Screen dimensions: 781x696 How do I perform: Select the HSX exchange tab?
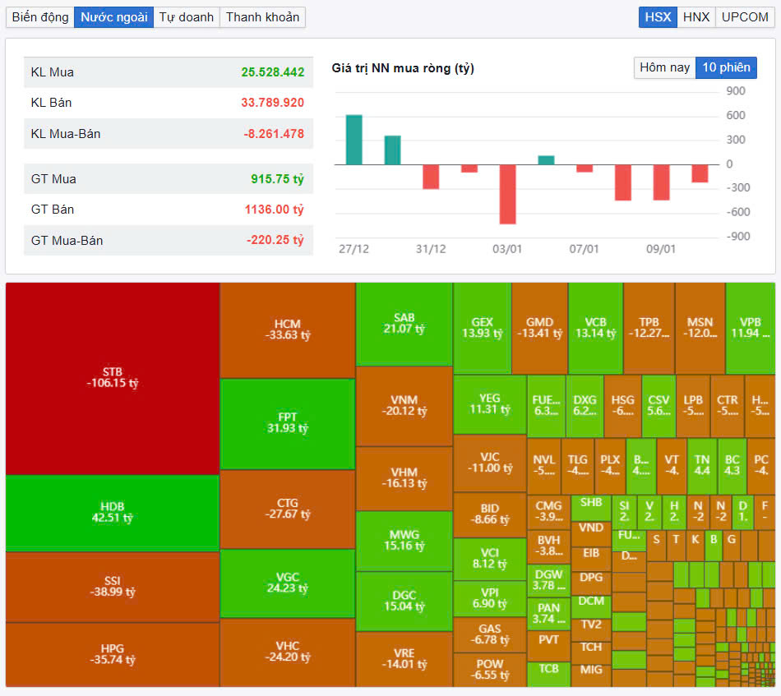click(x=658, y=17)
